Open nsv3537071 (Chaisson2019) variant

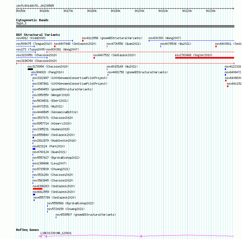coord(53,118)
